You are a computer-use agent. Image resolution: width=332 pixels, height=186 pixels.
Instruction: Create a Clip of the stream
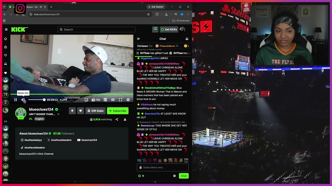point(96,100)
